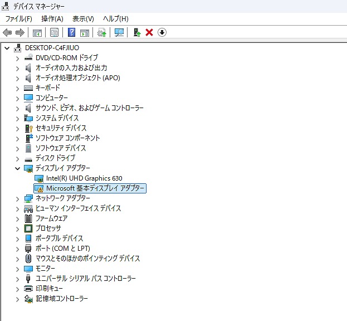
Task: Open the 表示(V) menu
Action: pos(83,19)
